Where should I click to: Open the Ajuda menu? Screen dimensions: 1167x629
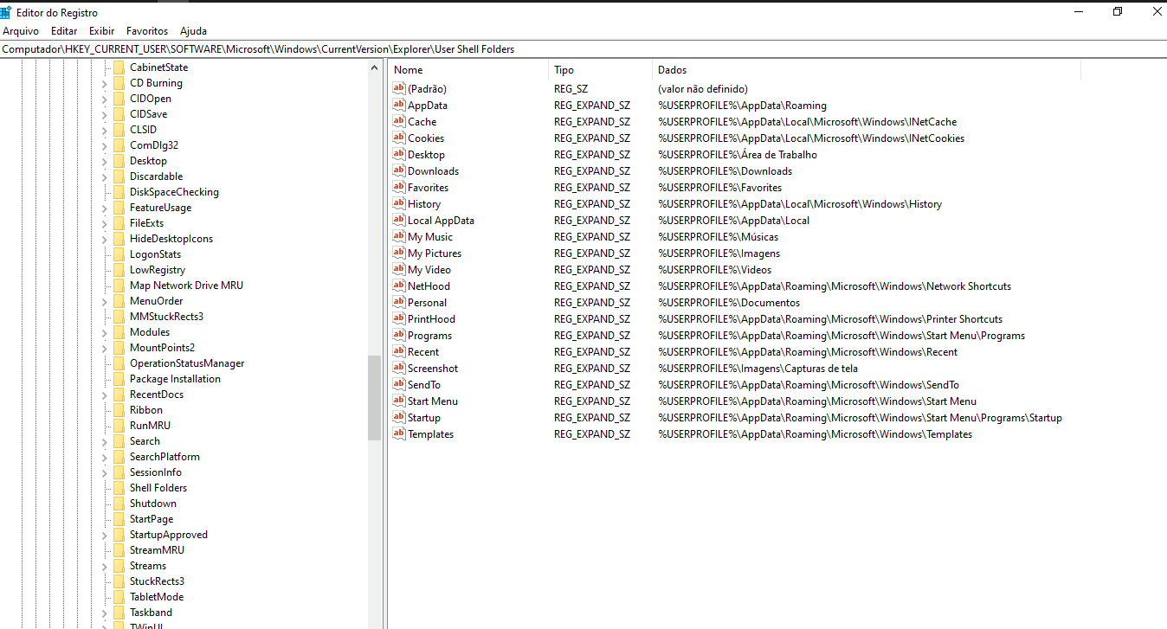coord(193,31)
